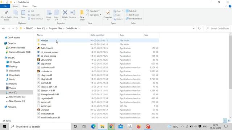
Task: Switch to the Share tab
Action: pyautogui.click(x=25, y=6)
